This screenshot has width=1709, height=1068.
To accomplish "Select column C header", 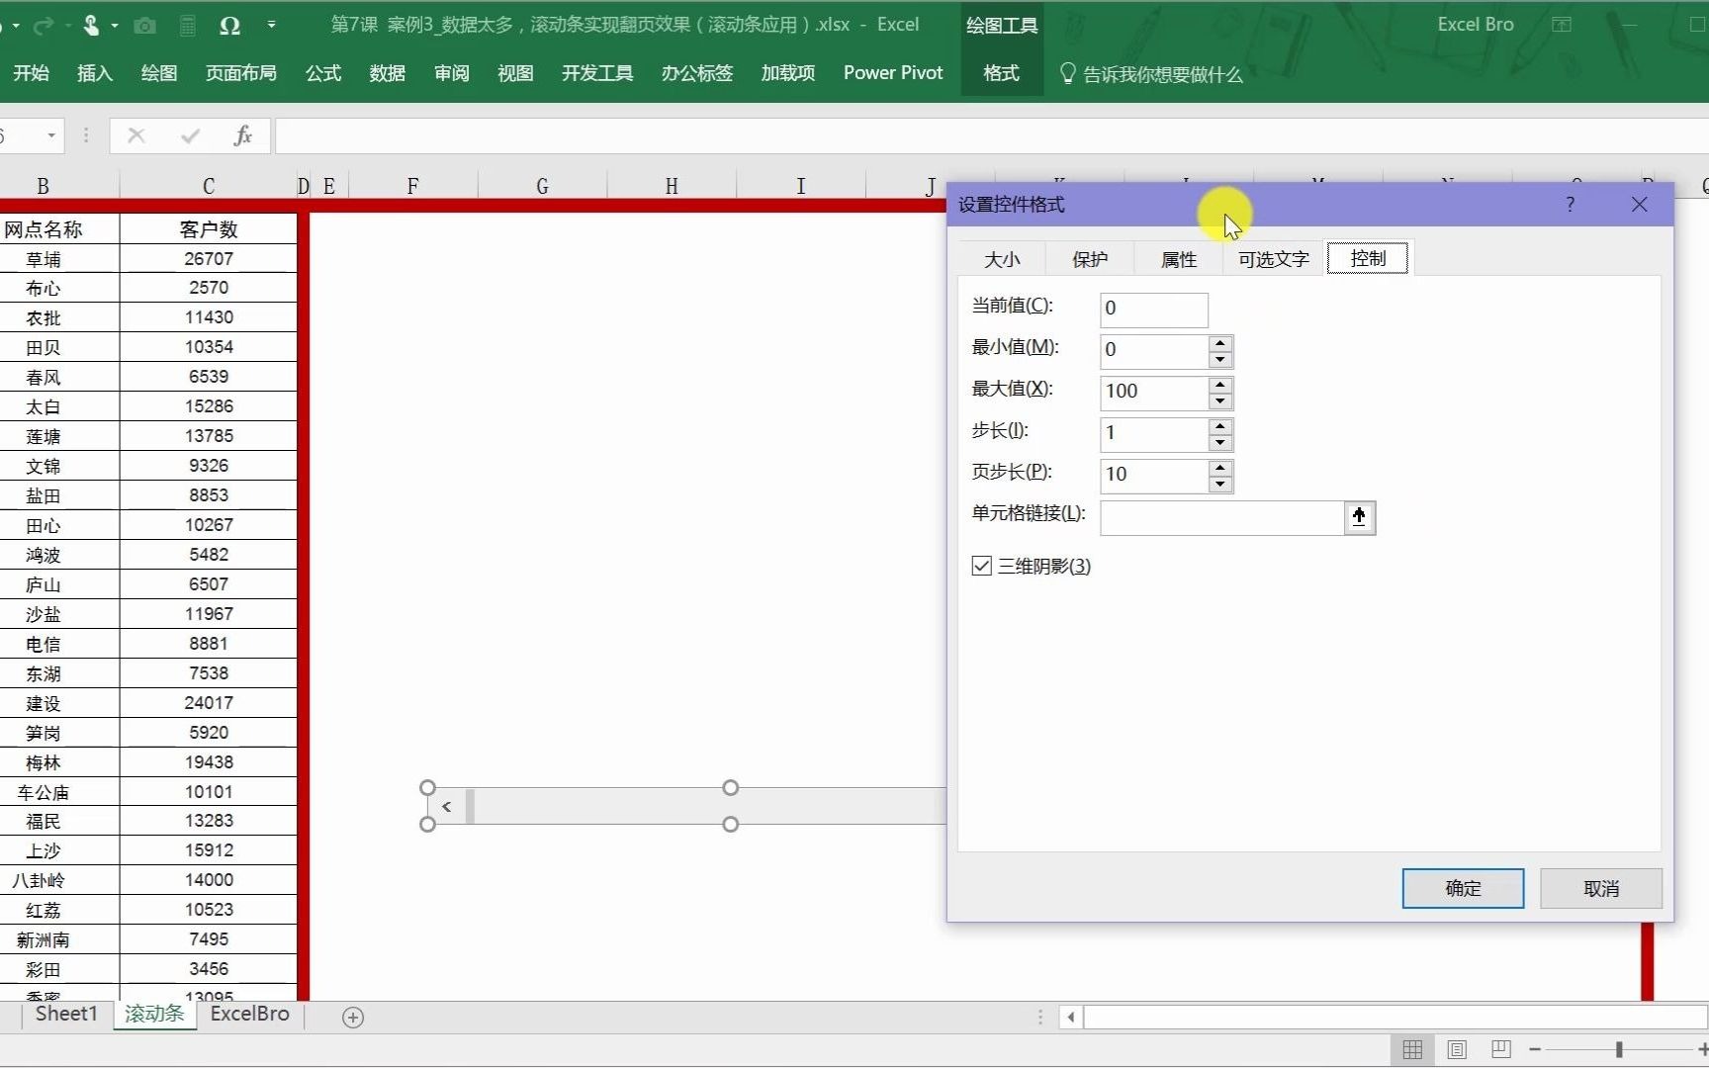I will tap(208, 186).
